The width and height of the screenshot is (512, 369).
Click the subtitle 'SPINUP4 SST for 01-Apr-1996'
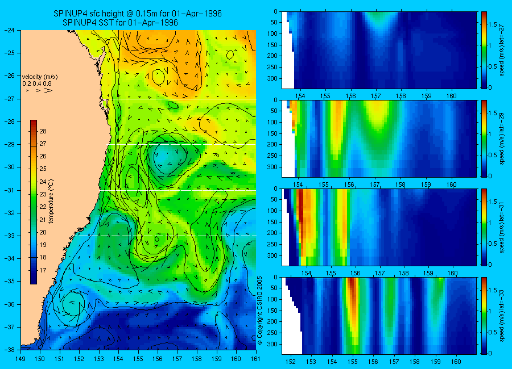tap(120, 23)
